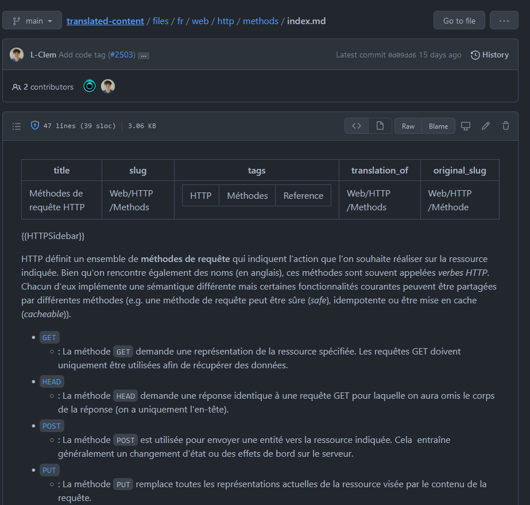This screenshot has width=530, height=505.
Task: Click the Reference tag cell
Action: [303, 195]
